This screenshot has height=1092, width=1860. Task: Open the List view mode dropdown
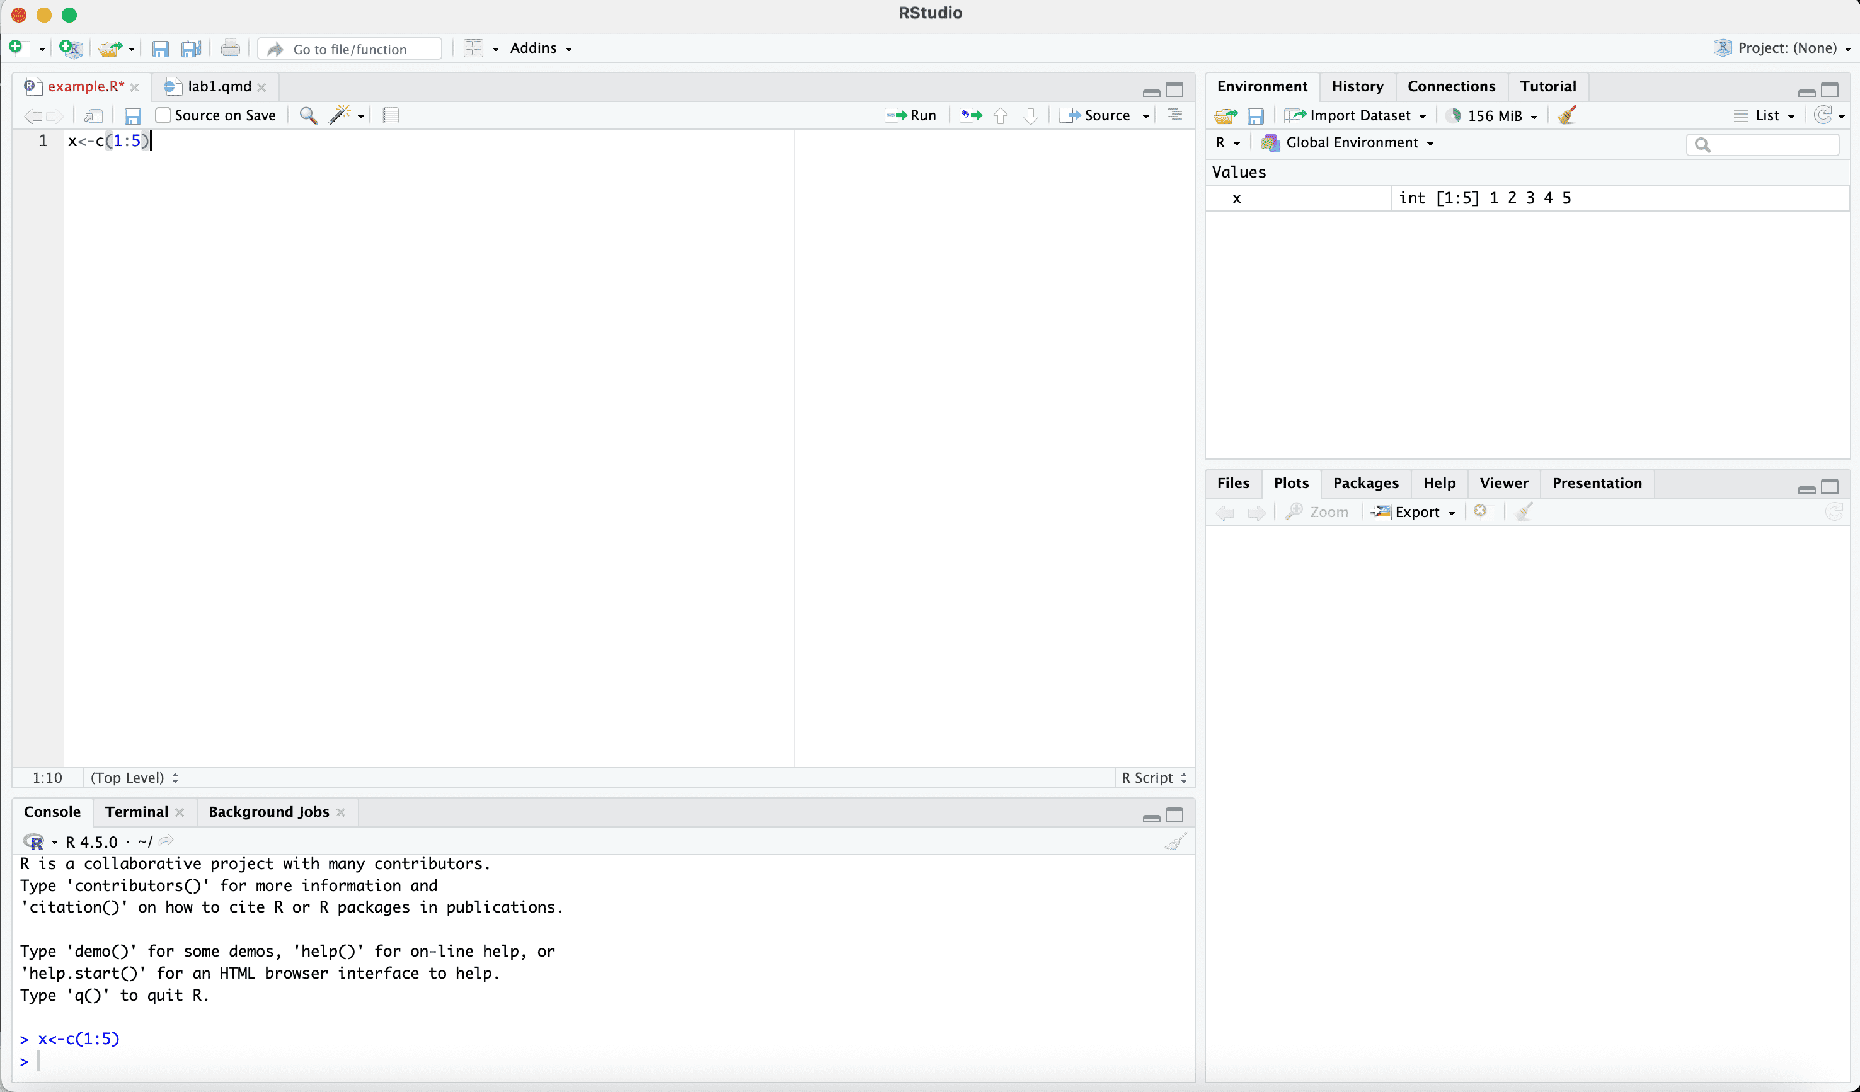click(x=1767, y=115)
